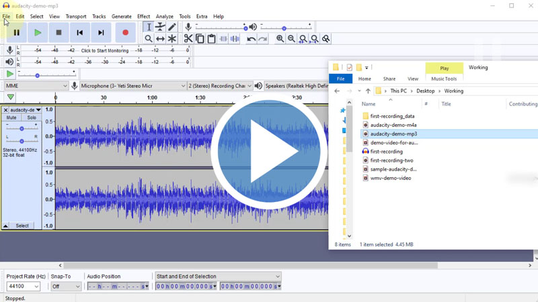Switch to the View tab in Explorer
The height and width of the screenshot is (302, 538).
412,79
